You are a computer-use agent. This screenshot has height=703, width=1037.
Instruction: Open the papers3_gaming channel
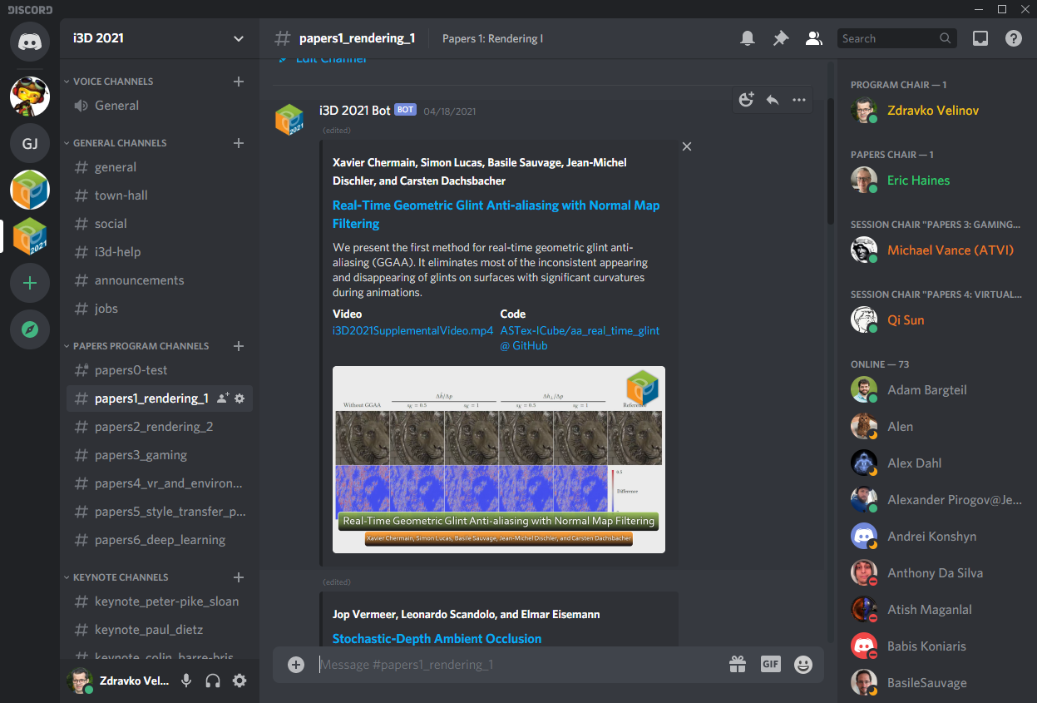point(141,455)
